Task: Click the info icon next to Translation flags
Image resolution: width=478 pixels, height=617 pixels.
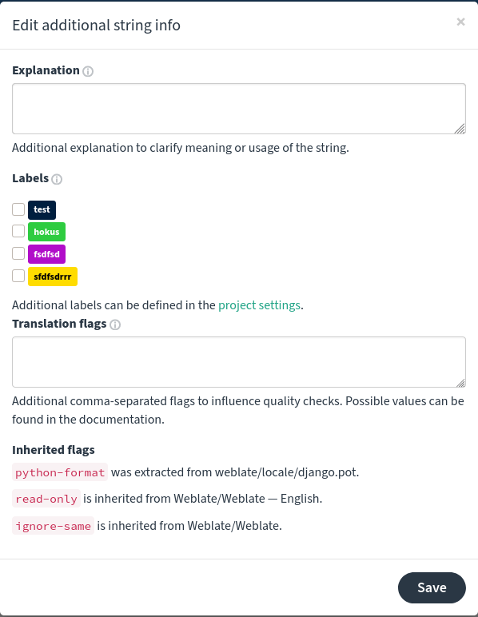Action: [115, 324]
